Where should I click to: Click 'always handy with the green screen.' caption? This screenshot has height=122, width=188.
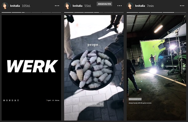point(140,103)
